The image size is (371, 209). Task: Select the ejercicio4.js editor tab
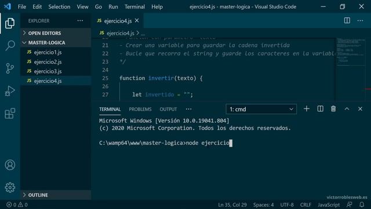point(118,21)
